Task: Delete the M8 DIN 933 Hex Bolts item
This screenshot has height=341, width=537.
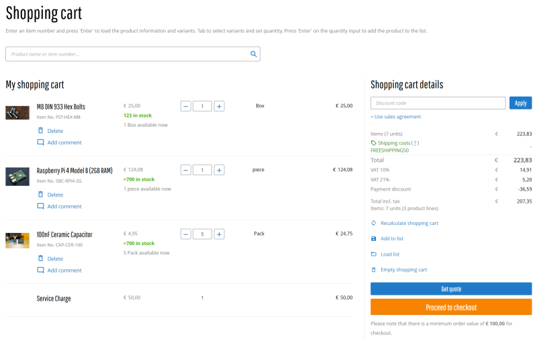Action: click(54, 131)
